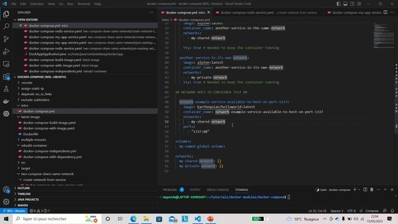Click the feedback icon in status bar

[385, 211]
